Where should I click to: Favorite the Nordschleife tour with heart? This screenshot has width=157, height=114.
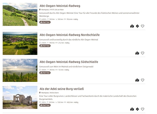click(142, 53)
